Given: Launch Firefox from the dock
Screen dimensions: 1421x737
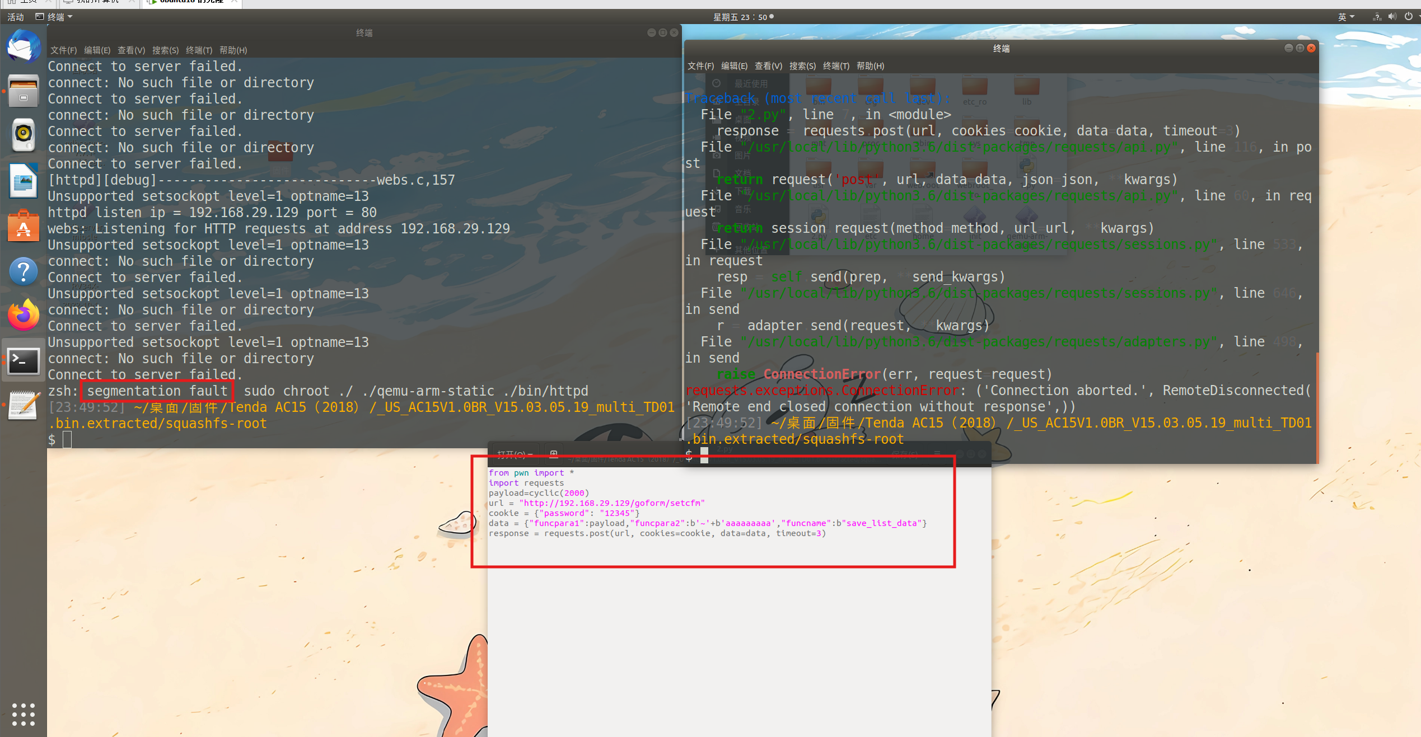Looking at the screenshot, I should (24, 316).
